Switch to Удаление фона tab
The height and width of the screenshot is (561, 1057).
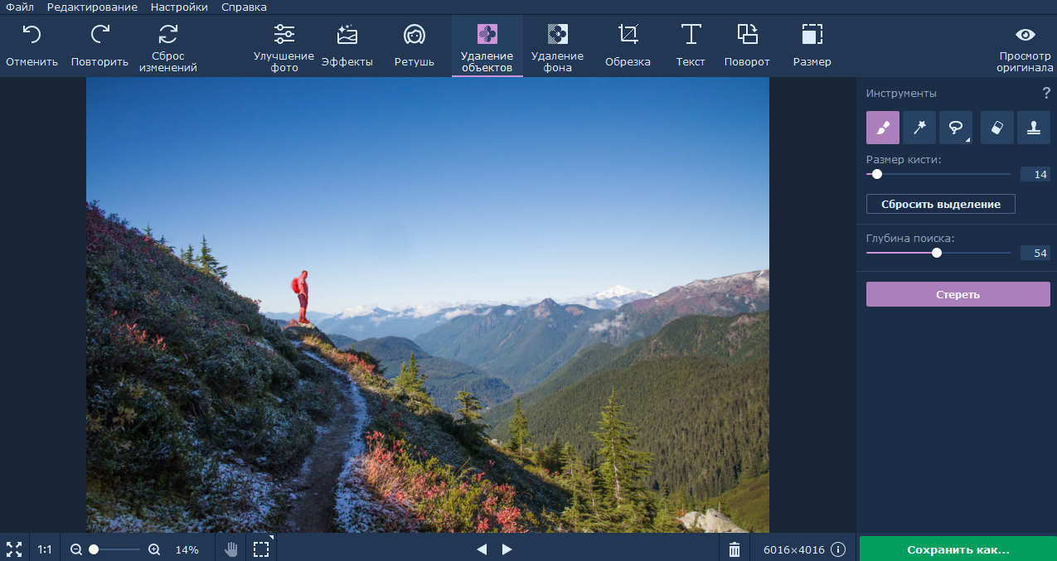(557, 46)
